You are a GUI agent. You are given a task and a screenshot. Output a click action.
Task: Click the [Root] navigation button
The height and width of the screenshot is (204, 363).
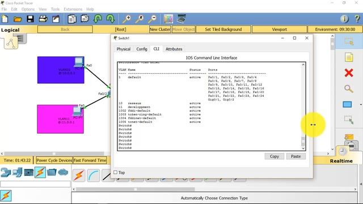point(121,29)
